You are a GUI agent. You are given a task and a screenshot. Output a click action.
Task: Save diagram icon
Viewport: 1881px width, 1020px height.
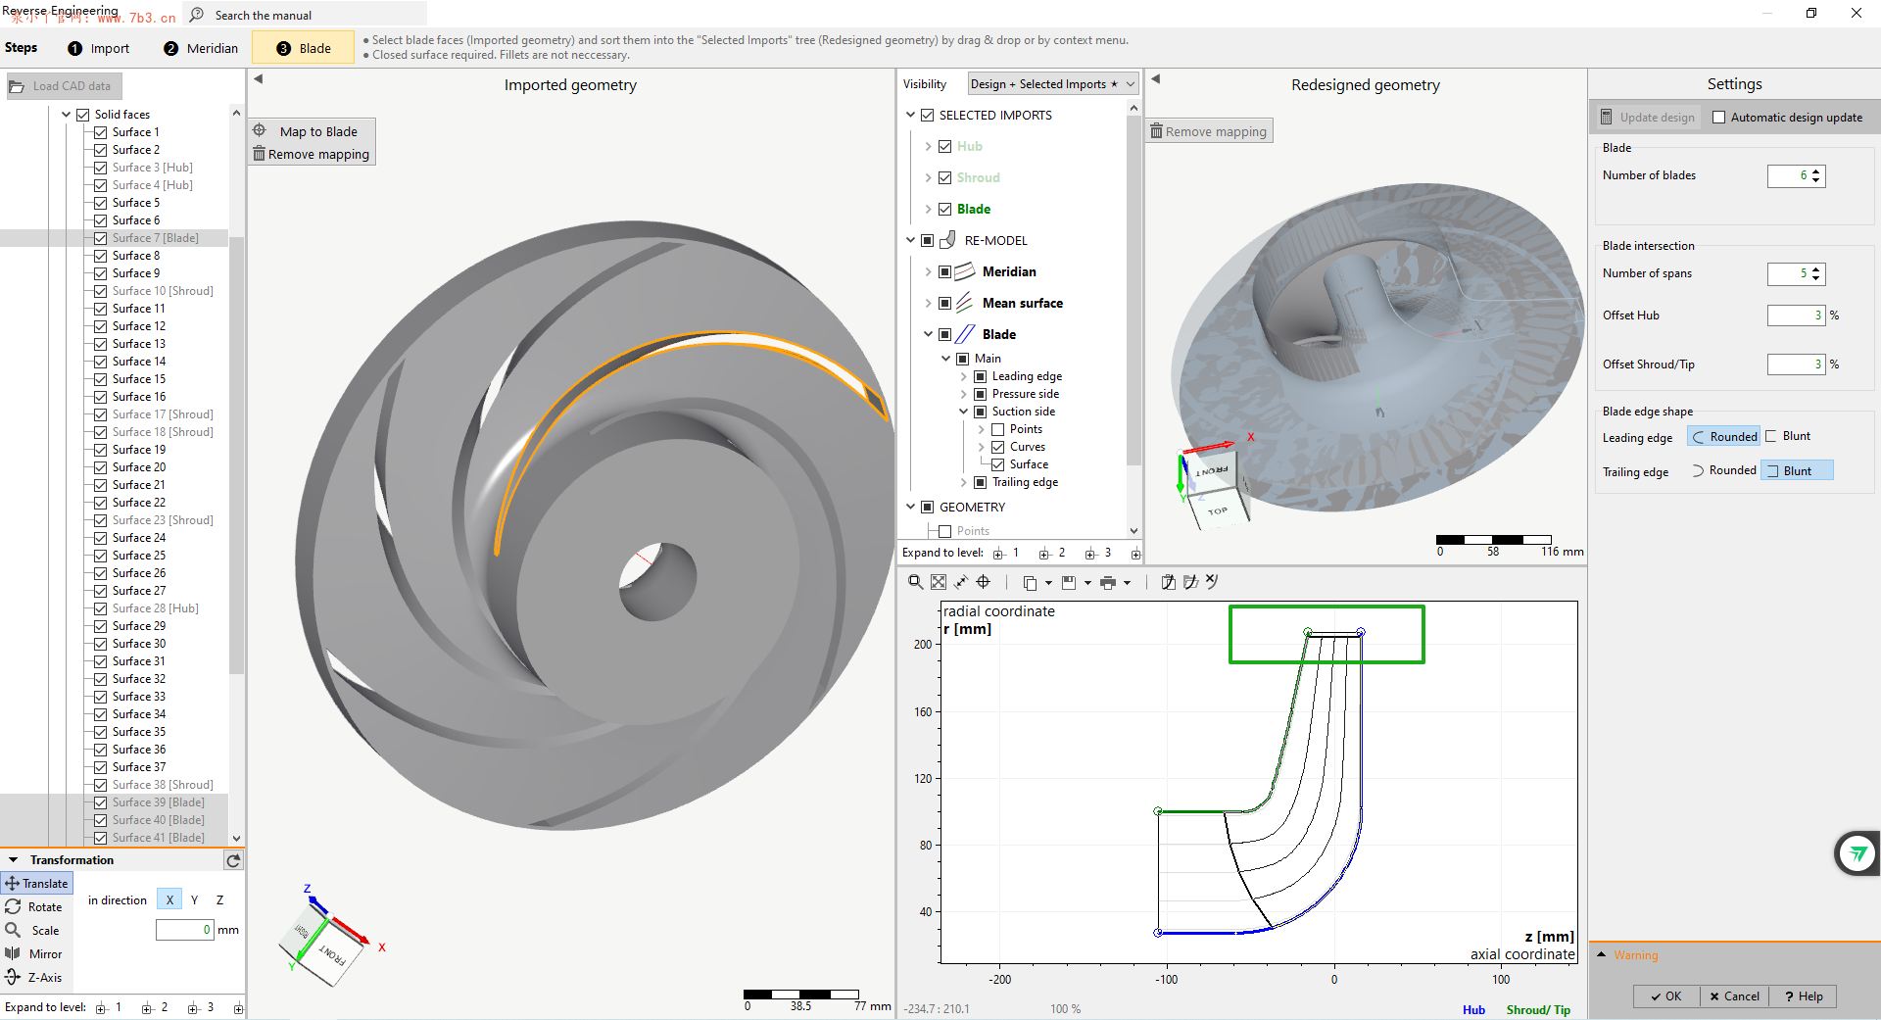[x=1069, y=583]
